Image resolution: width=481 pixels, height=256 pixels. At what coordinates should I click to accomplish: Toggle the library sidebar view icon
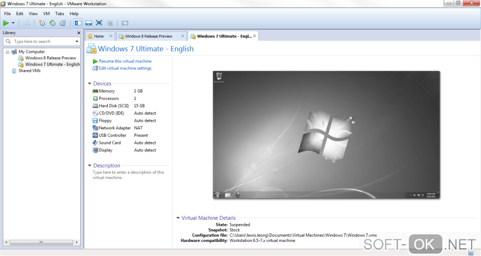point(78,23)
